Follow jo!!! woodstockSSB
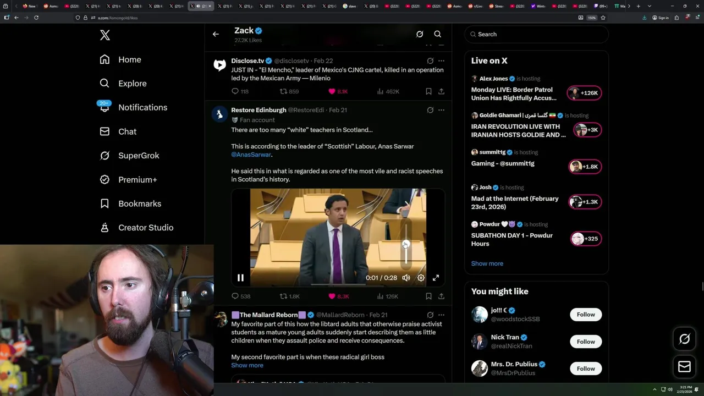This screenshot has width=704, height=396. [x=586, y=315]
